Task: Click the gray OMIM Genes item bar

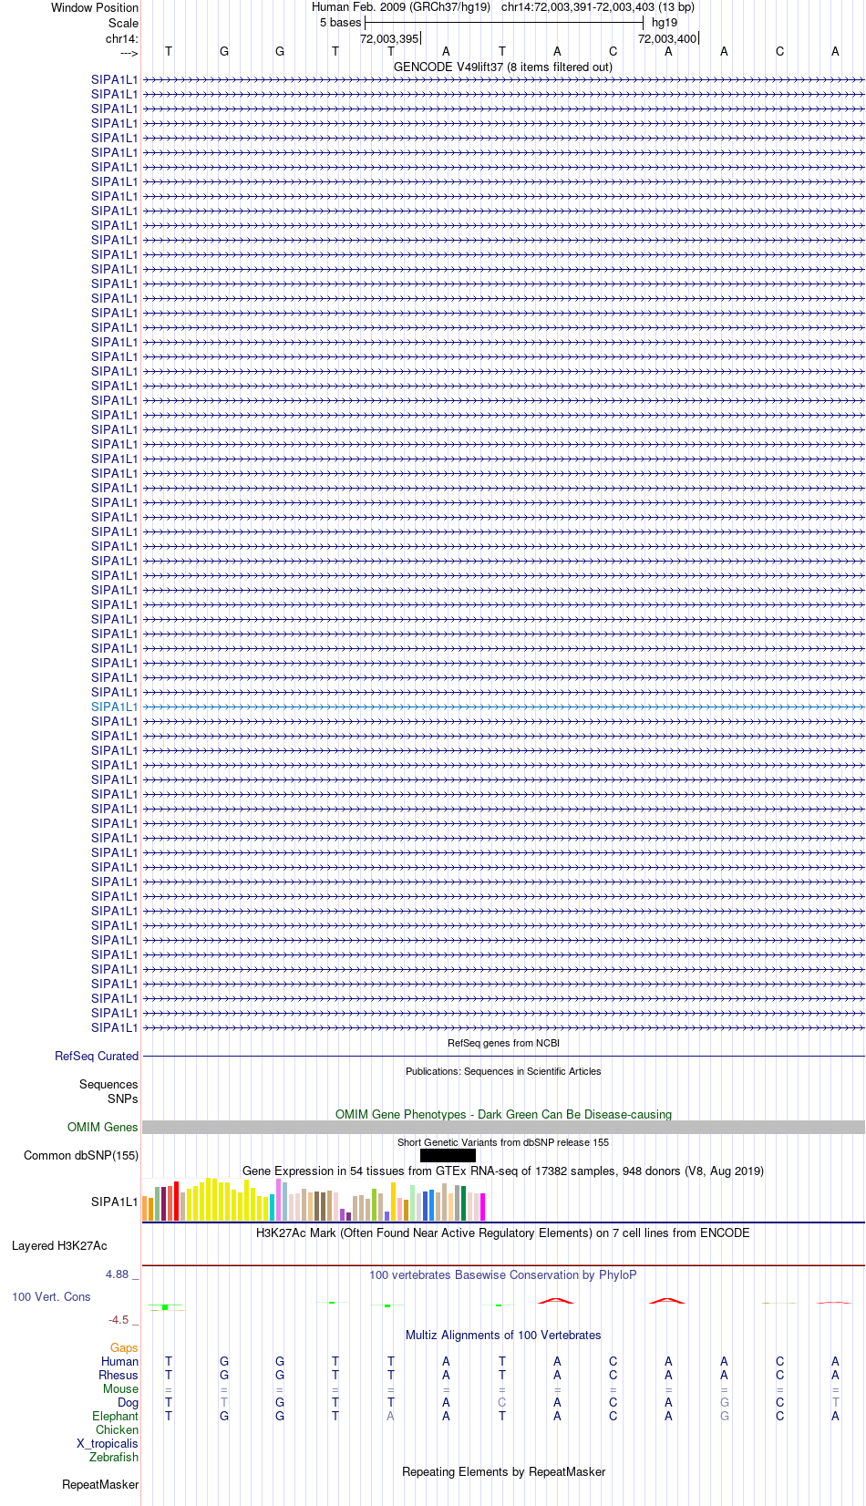Action: [503, 1127]
